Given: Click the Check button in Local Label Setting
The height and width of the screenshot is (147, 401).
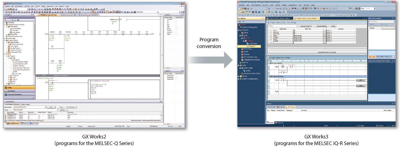Looking at the screenshot, I should pos(333,26).
